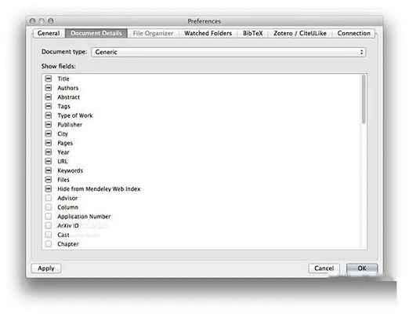
Task: Confirm preferences with OK button
Action: tap(362, 268)
